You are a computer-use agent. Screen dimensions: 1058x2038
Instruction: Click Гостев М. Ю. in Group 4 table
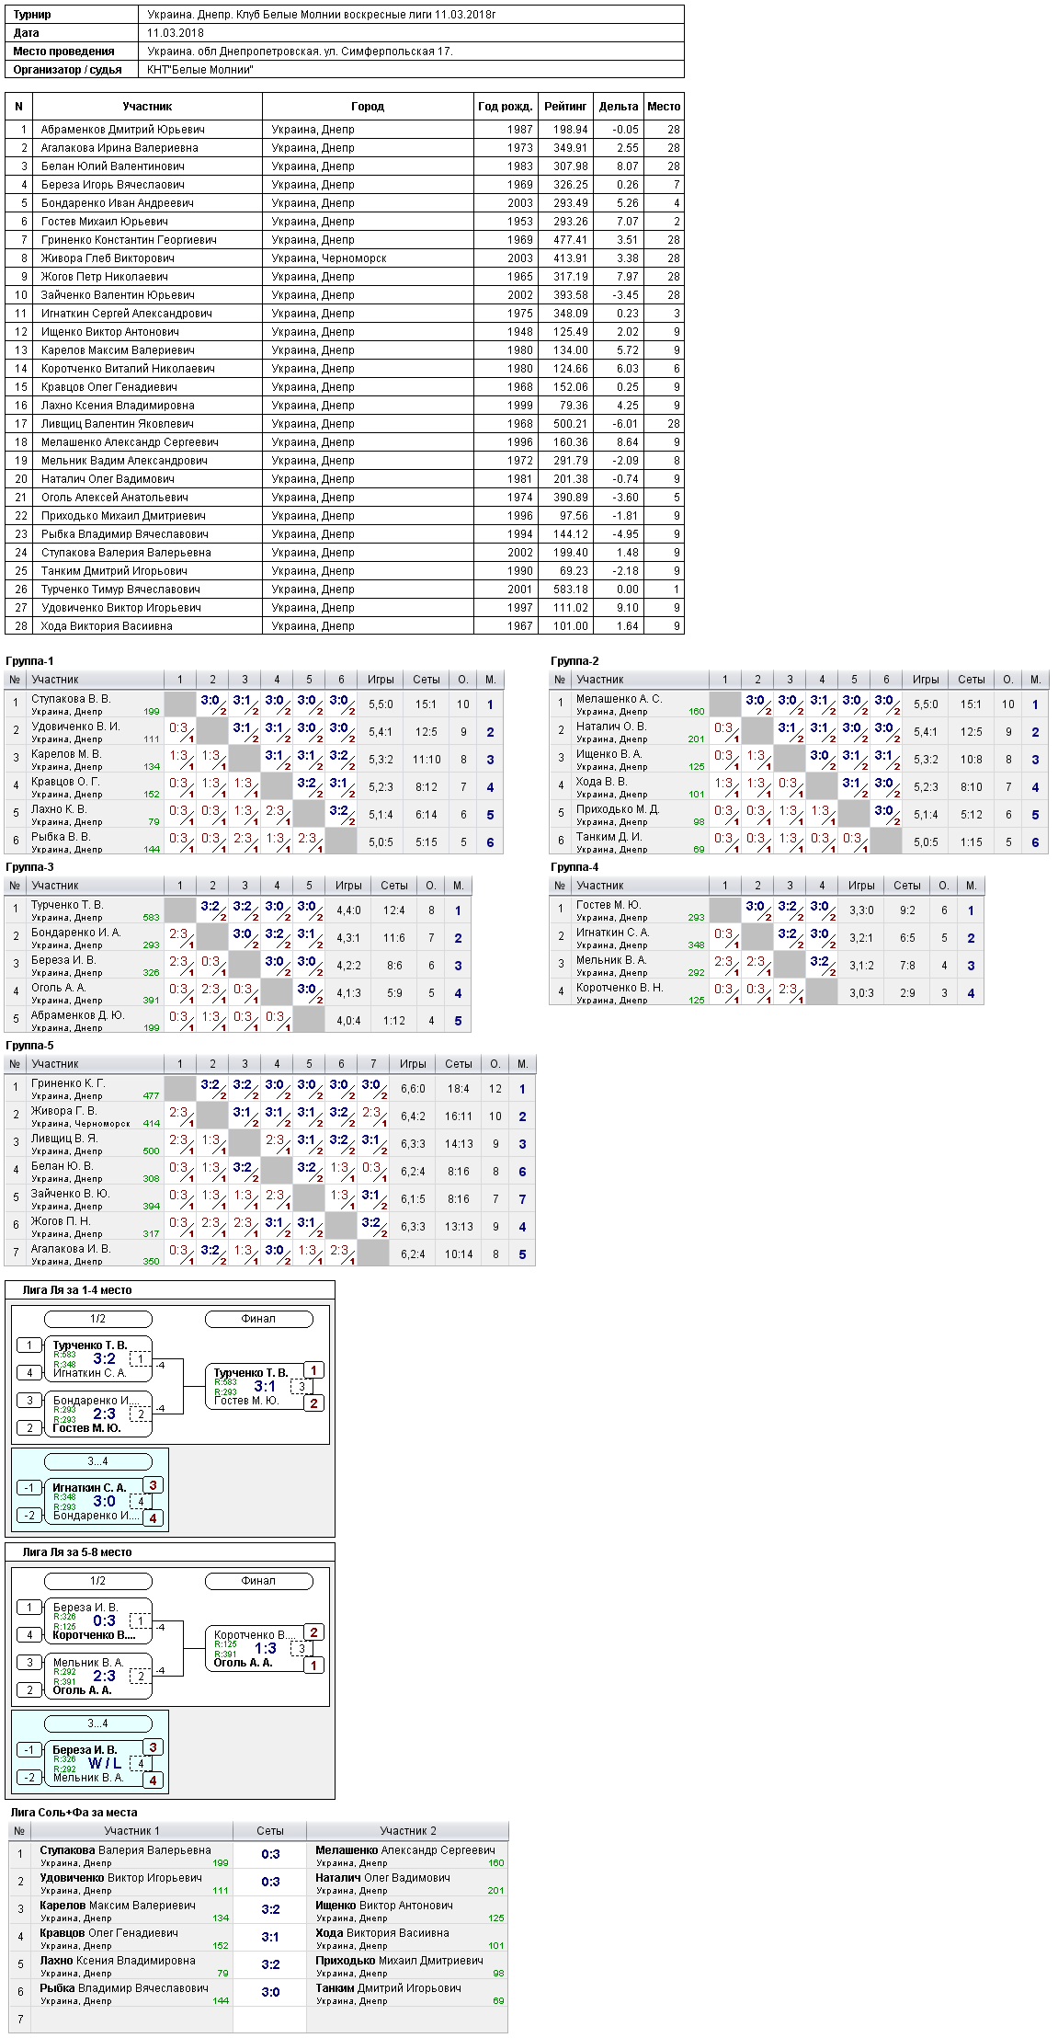coord(609,905)
